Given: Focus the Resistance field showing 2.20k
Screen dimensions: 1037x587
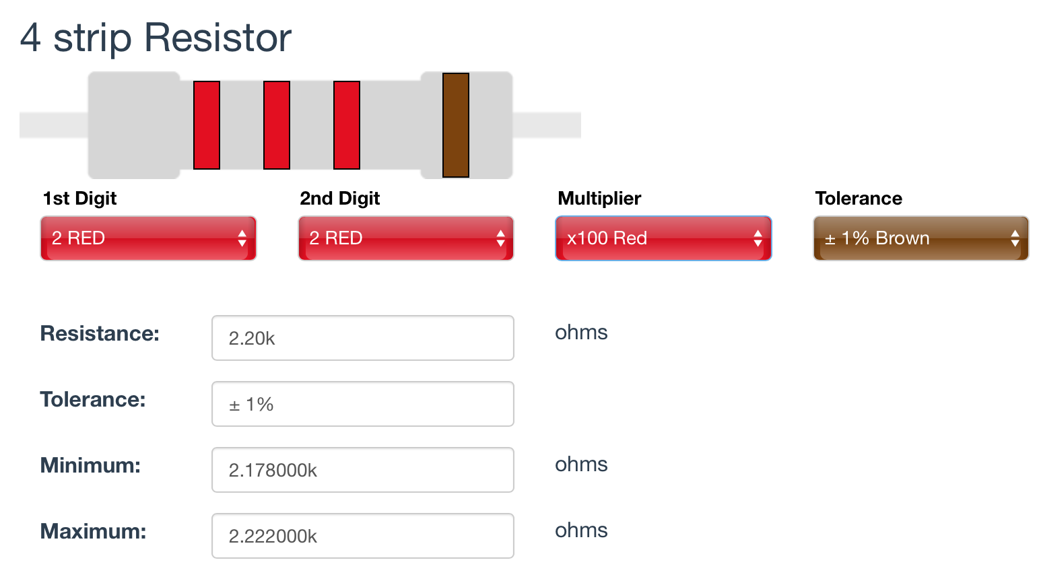Looking at the screenshot, I should pyautogui.click(x=363, y=338).
